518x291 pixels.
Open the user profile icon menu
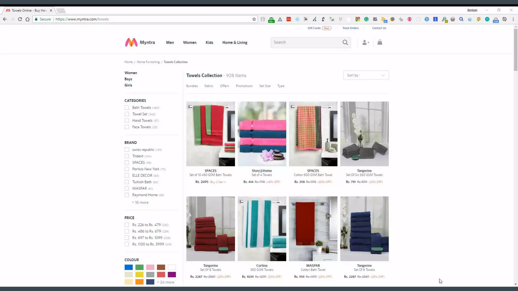365,42
